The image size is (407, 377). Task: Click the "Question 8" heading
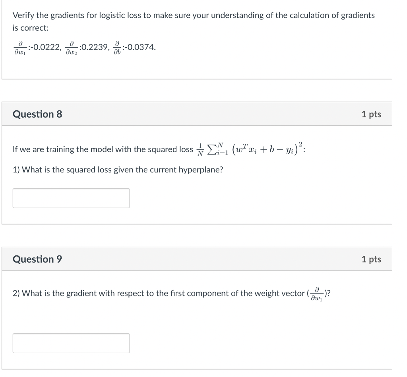point(37,114)
